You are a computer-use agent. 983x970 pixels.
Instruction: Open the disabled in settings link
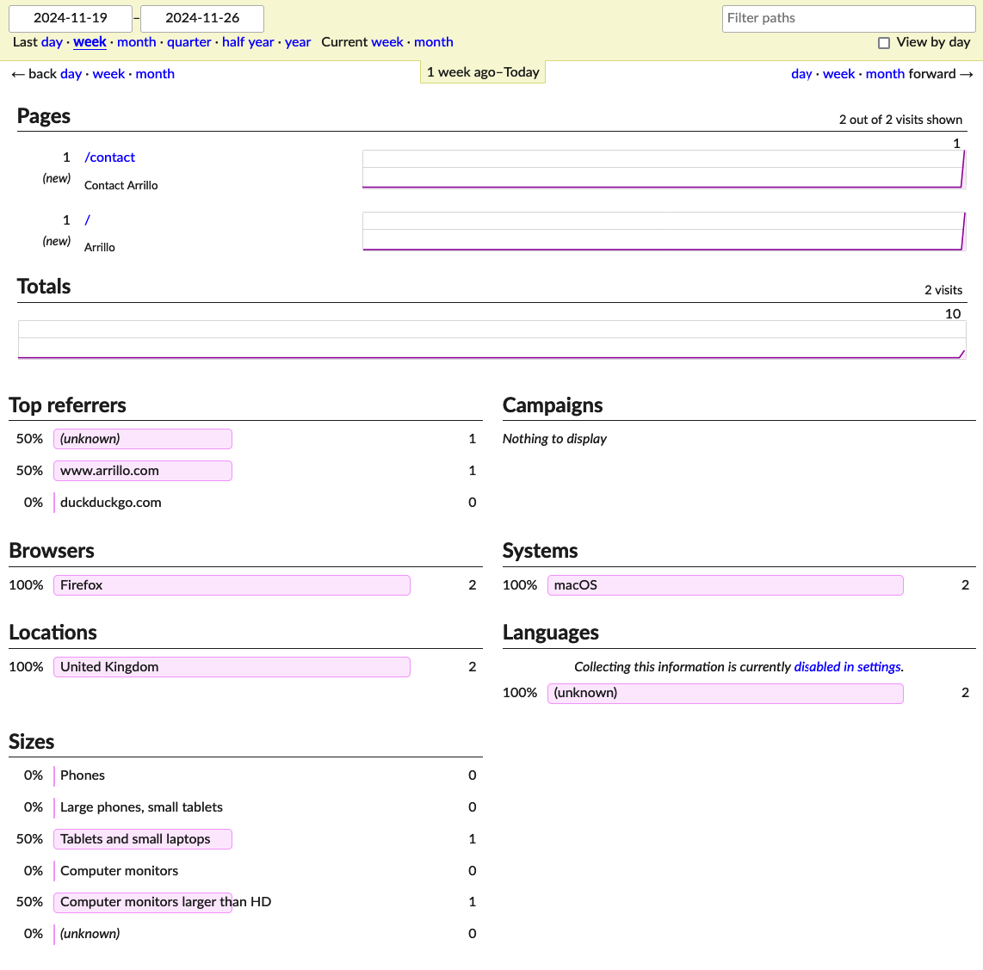847,666
